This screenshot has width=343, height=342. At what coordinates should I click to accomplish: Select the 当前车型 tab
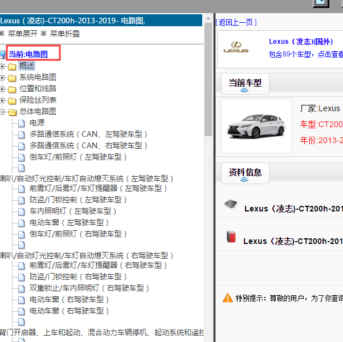(245, 84)
